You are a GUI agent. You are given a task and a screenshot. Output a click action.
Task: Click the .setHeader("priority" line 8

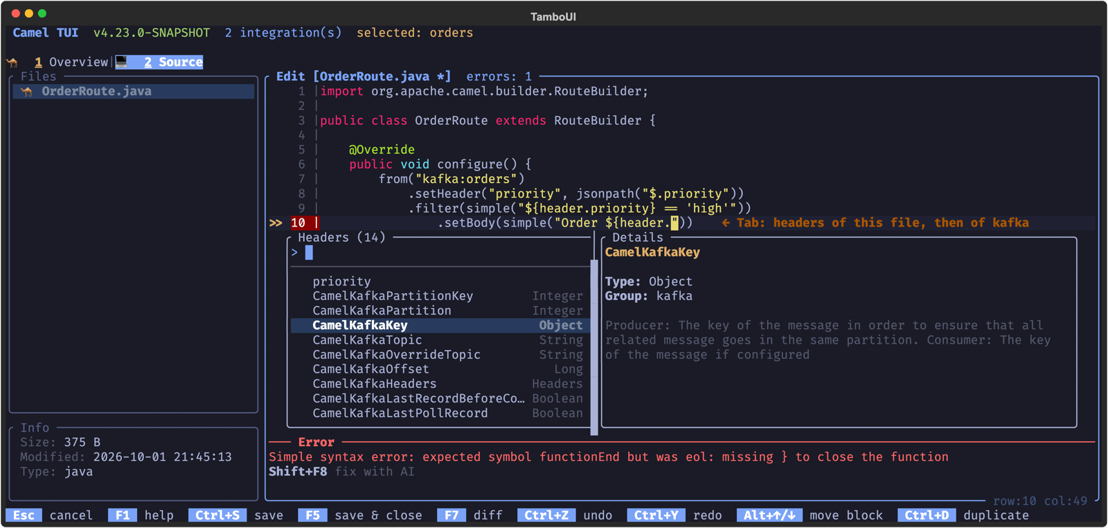pos(576,194)
